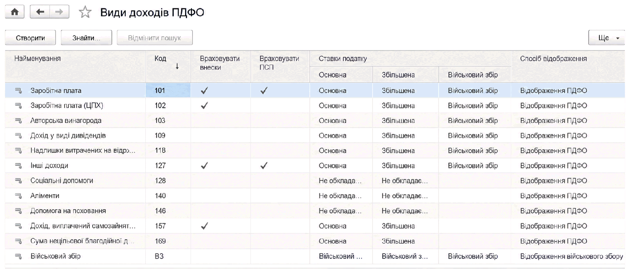Click row icon for code 157 row
Screen dimensions: 630x273
(x=18, y=226)
